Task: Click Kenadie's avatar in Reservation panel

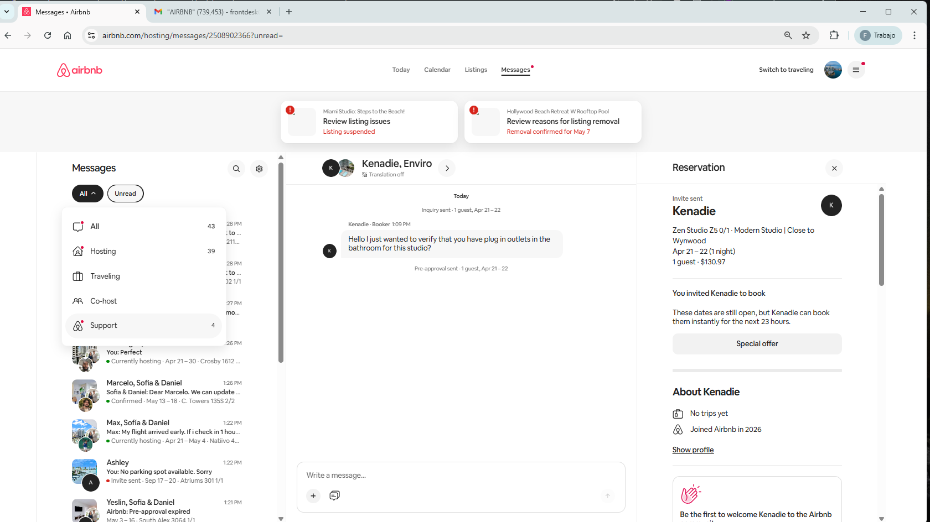Action: click(x=831, y=205)
